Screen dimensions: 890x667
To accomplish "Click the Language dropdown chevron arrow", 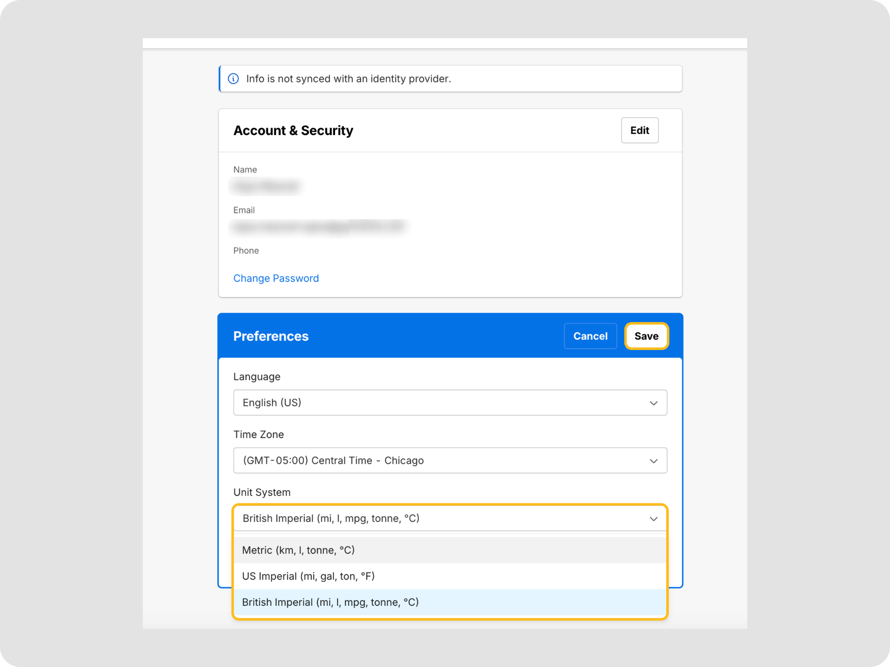I will click(x=653, y=403).
